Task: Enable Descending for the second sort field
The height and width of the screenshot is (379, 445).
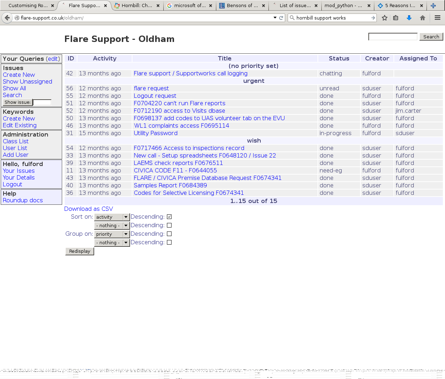Action: 169,225
